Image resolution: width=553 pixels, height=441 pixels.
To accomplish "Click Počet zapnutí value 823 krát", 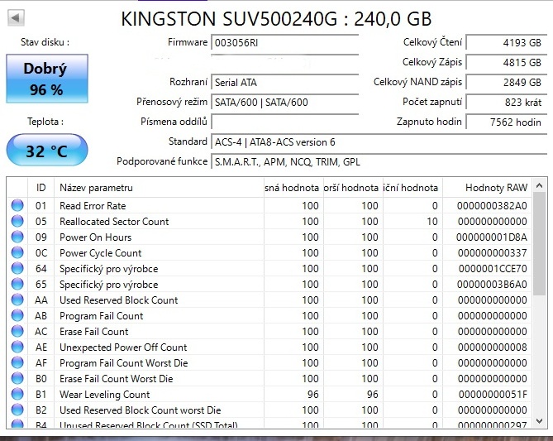I will pyautogui.click(x=507, y=102).
